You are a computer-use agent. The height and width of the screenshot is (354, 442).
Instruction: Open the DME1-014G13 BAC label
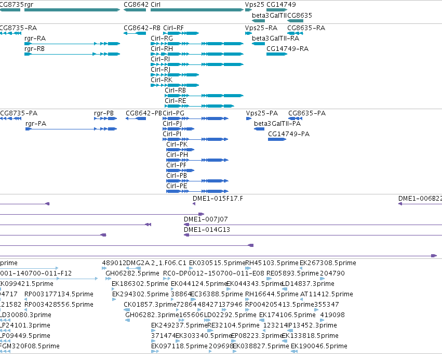[207, 230]
